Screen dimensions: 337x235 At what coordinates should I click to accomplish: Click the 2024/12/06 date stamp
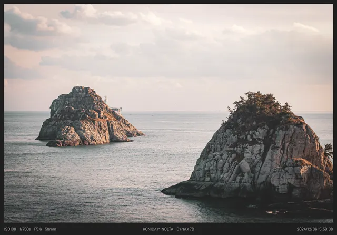[306, 229]
